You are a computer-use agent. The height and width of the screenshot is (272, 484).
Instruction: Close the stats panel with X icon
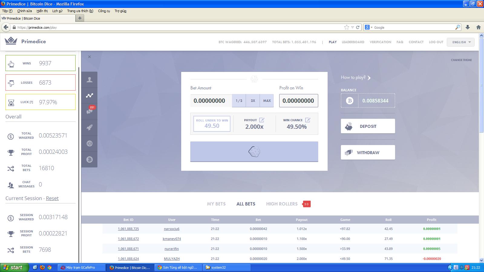pos(89,57)
